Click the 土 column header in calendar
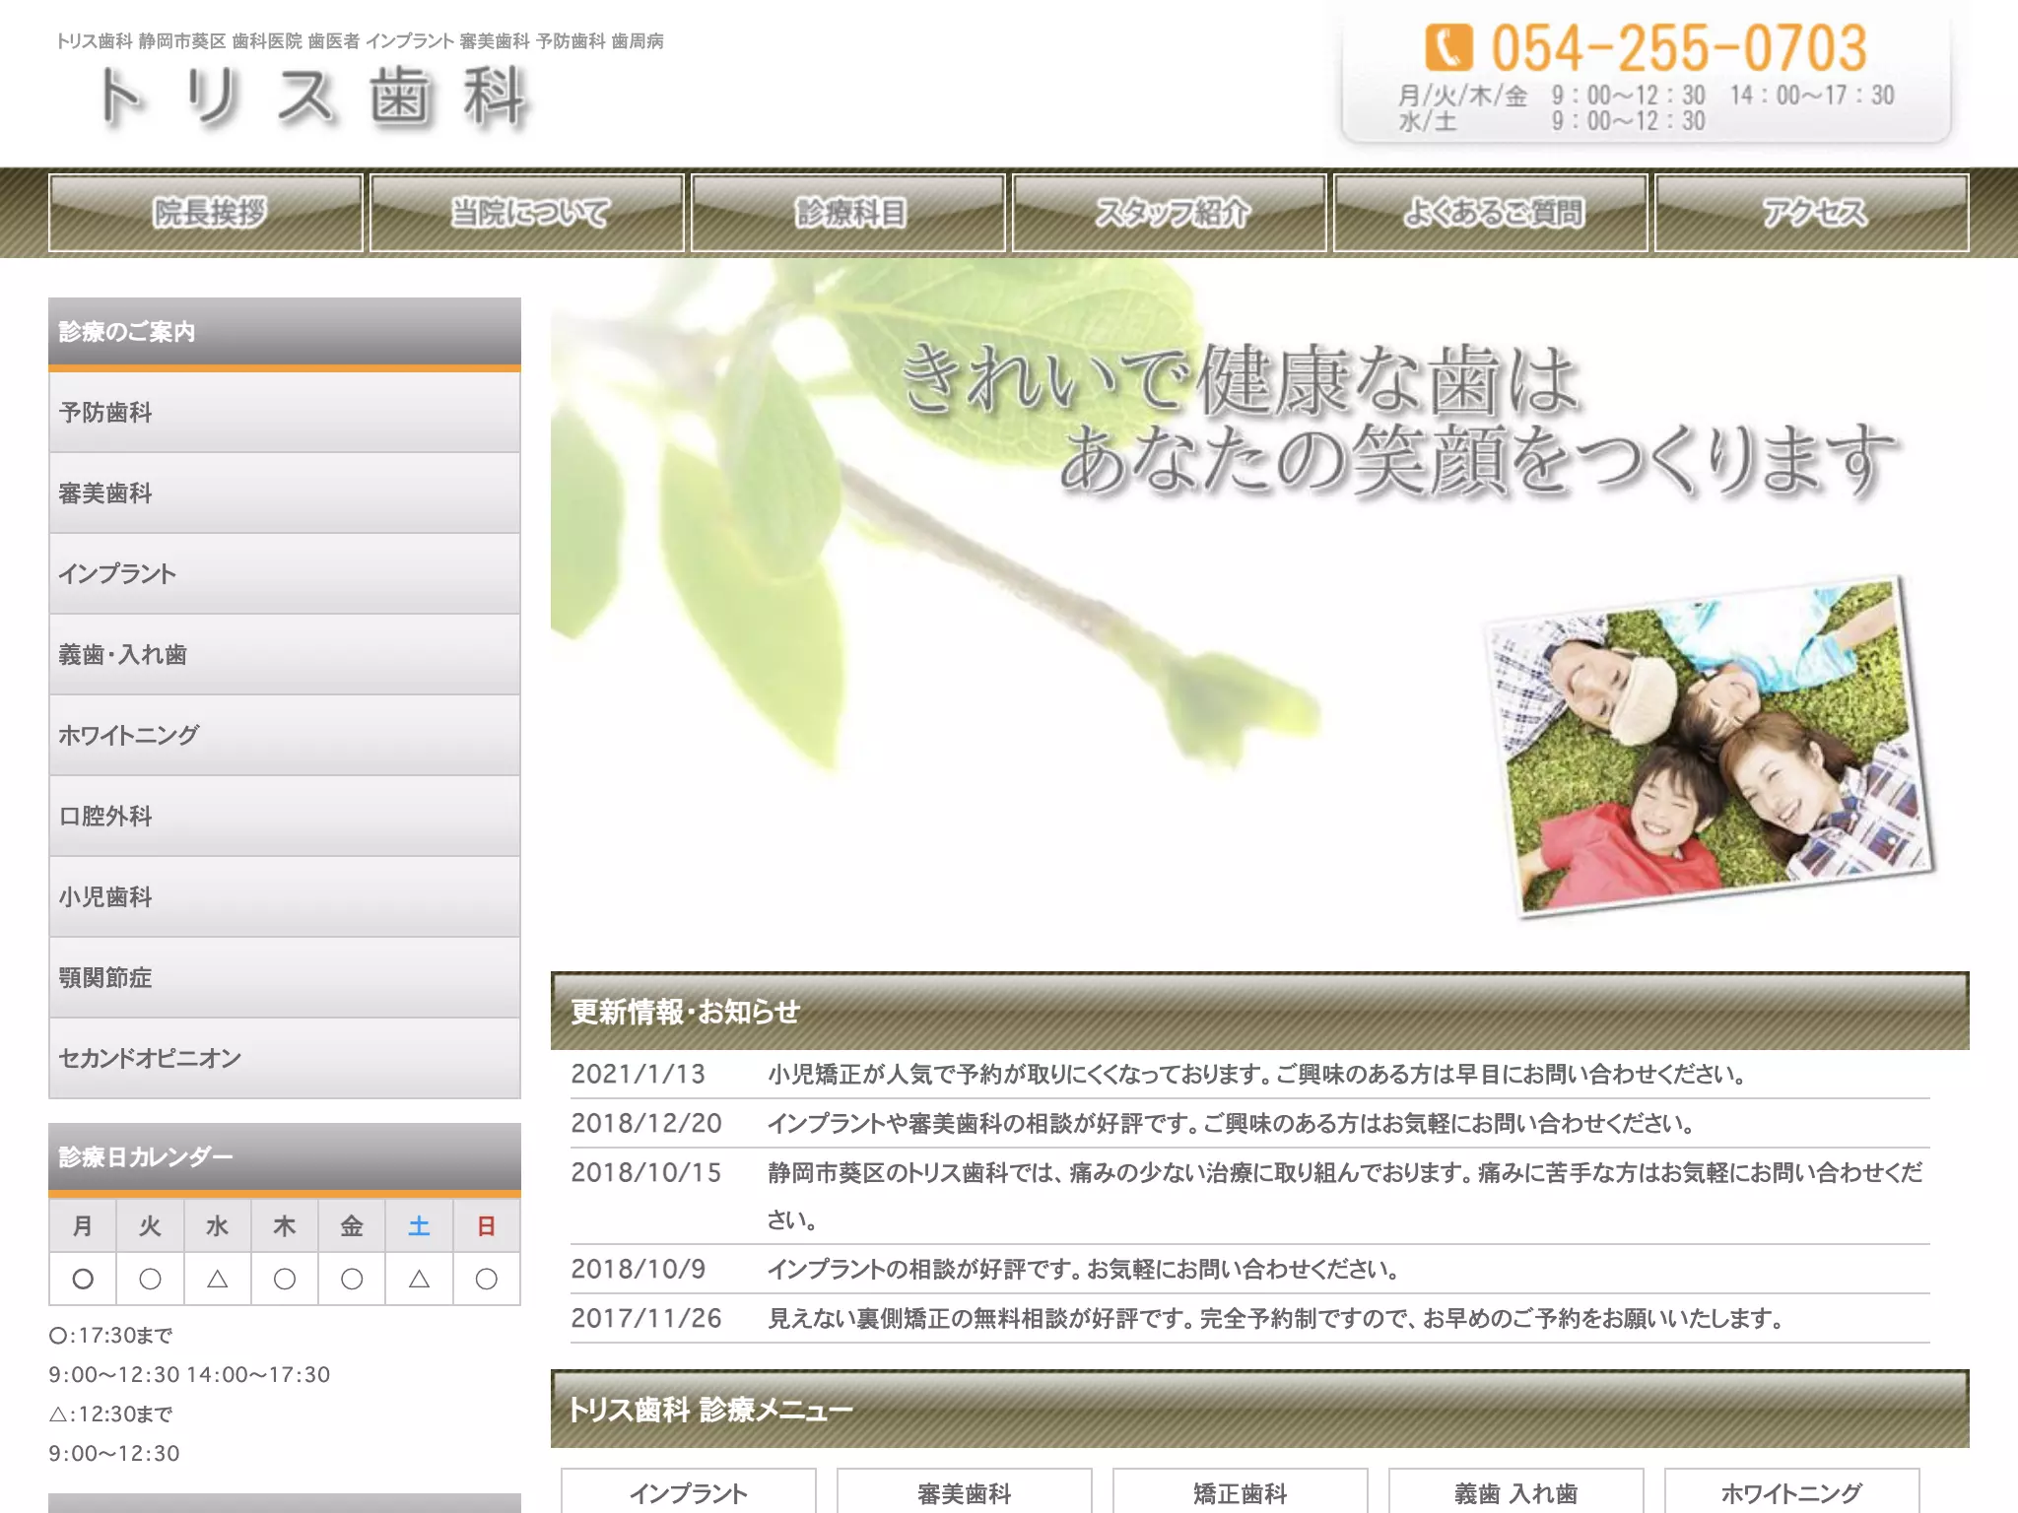The width and height of the screenshot is (2018, 1513). click(x=419, y=1225)
